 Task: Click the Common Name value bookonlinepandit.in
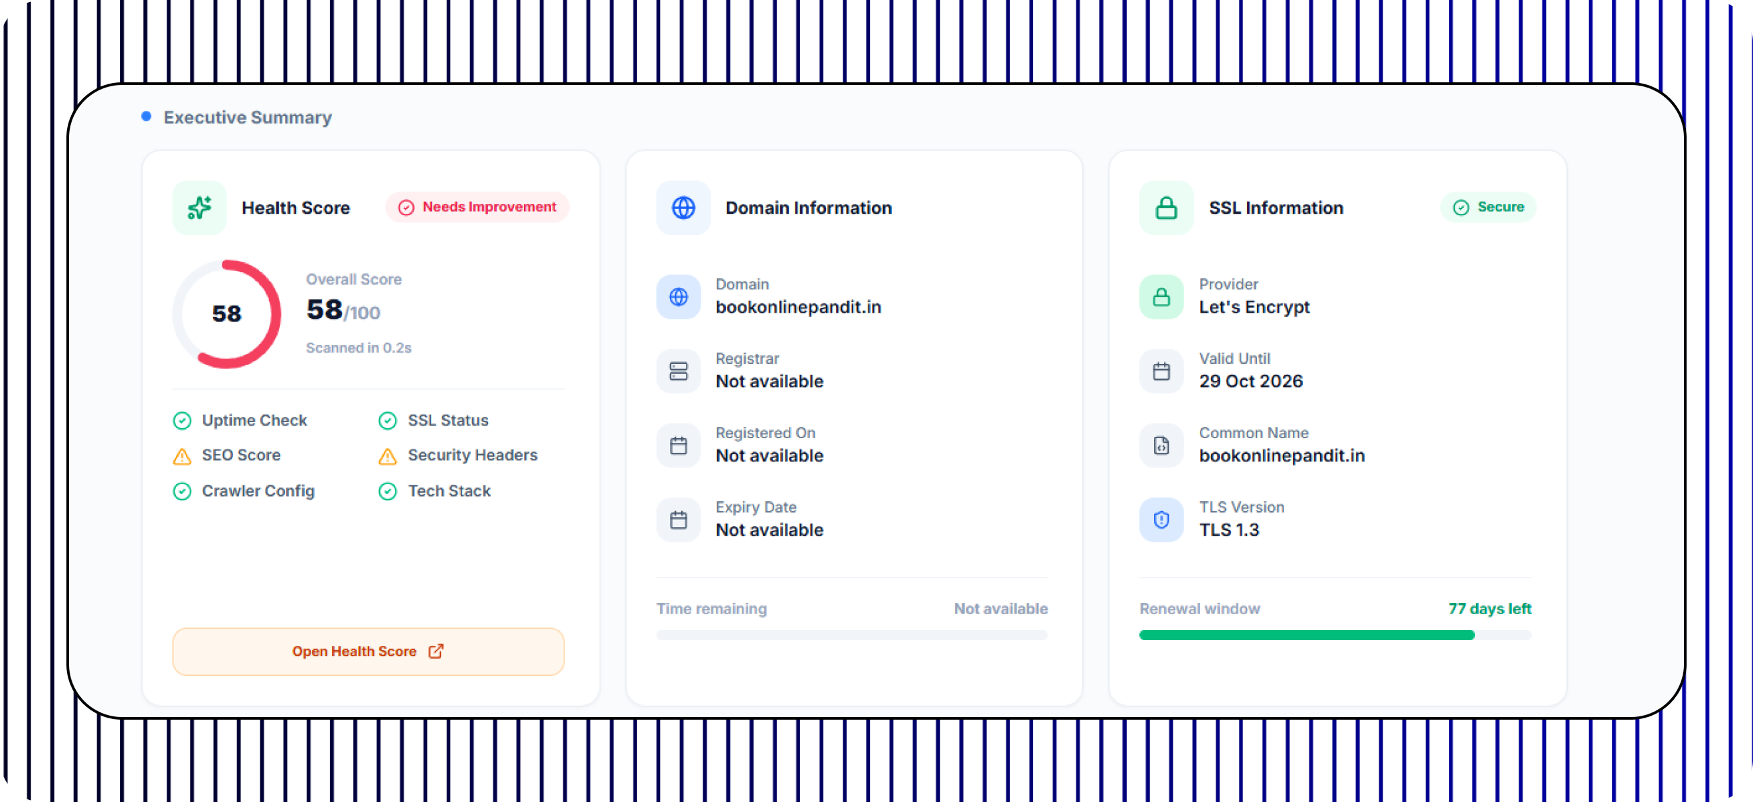coord(1282,455)
